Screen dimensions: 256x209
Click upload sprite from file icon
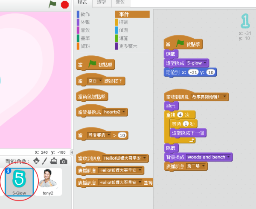coord(54,161)
